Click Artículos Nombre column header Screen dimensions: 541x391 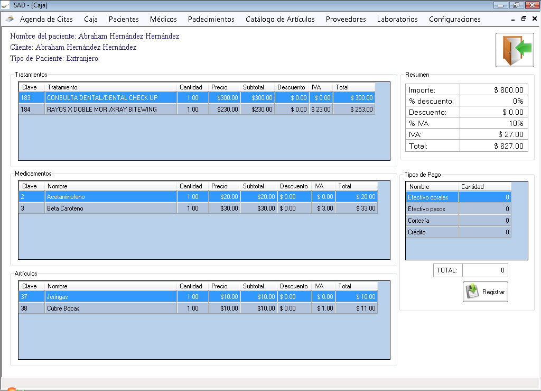coord(111,286)
